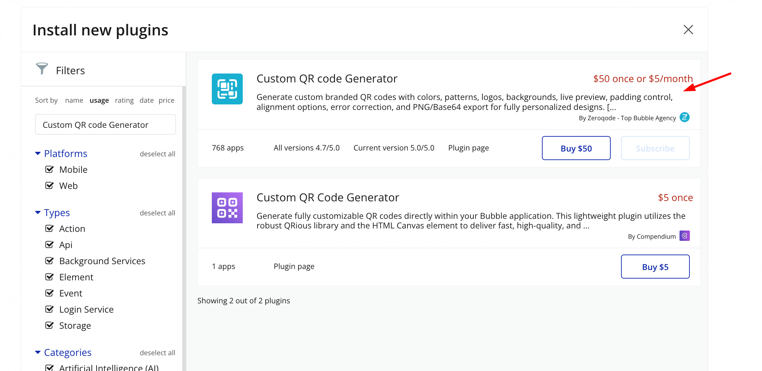Collapse the Types filter section
Viewport: 762px width, 371px height.
pyautogui.click(x=38, y=213)
